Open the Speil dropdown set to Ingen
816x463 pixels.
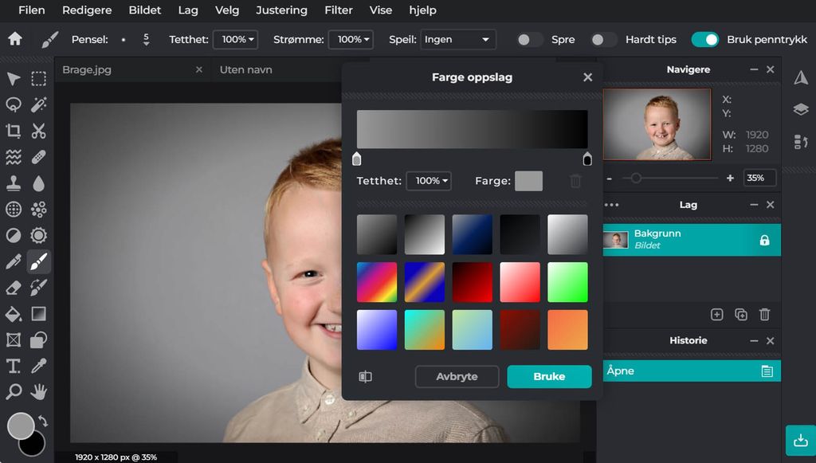tap(458, 40)
